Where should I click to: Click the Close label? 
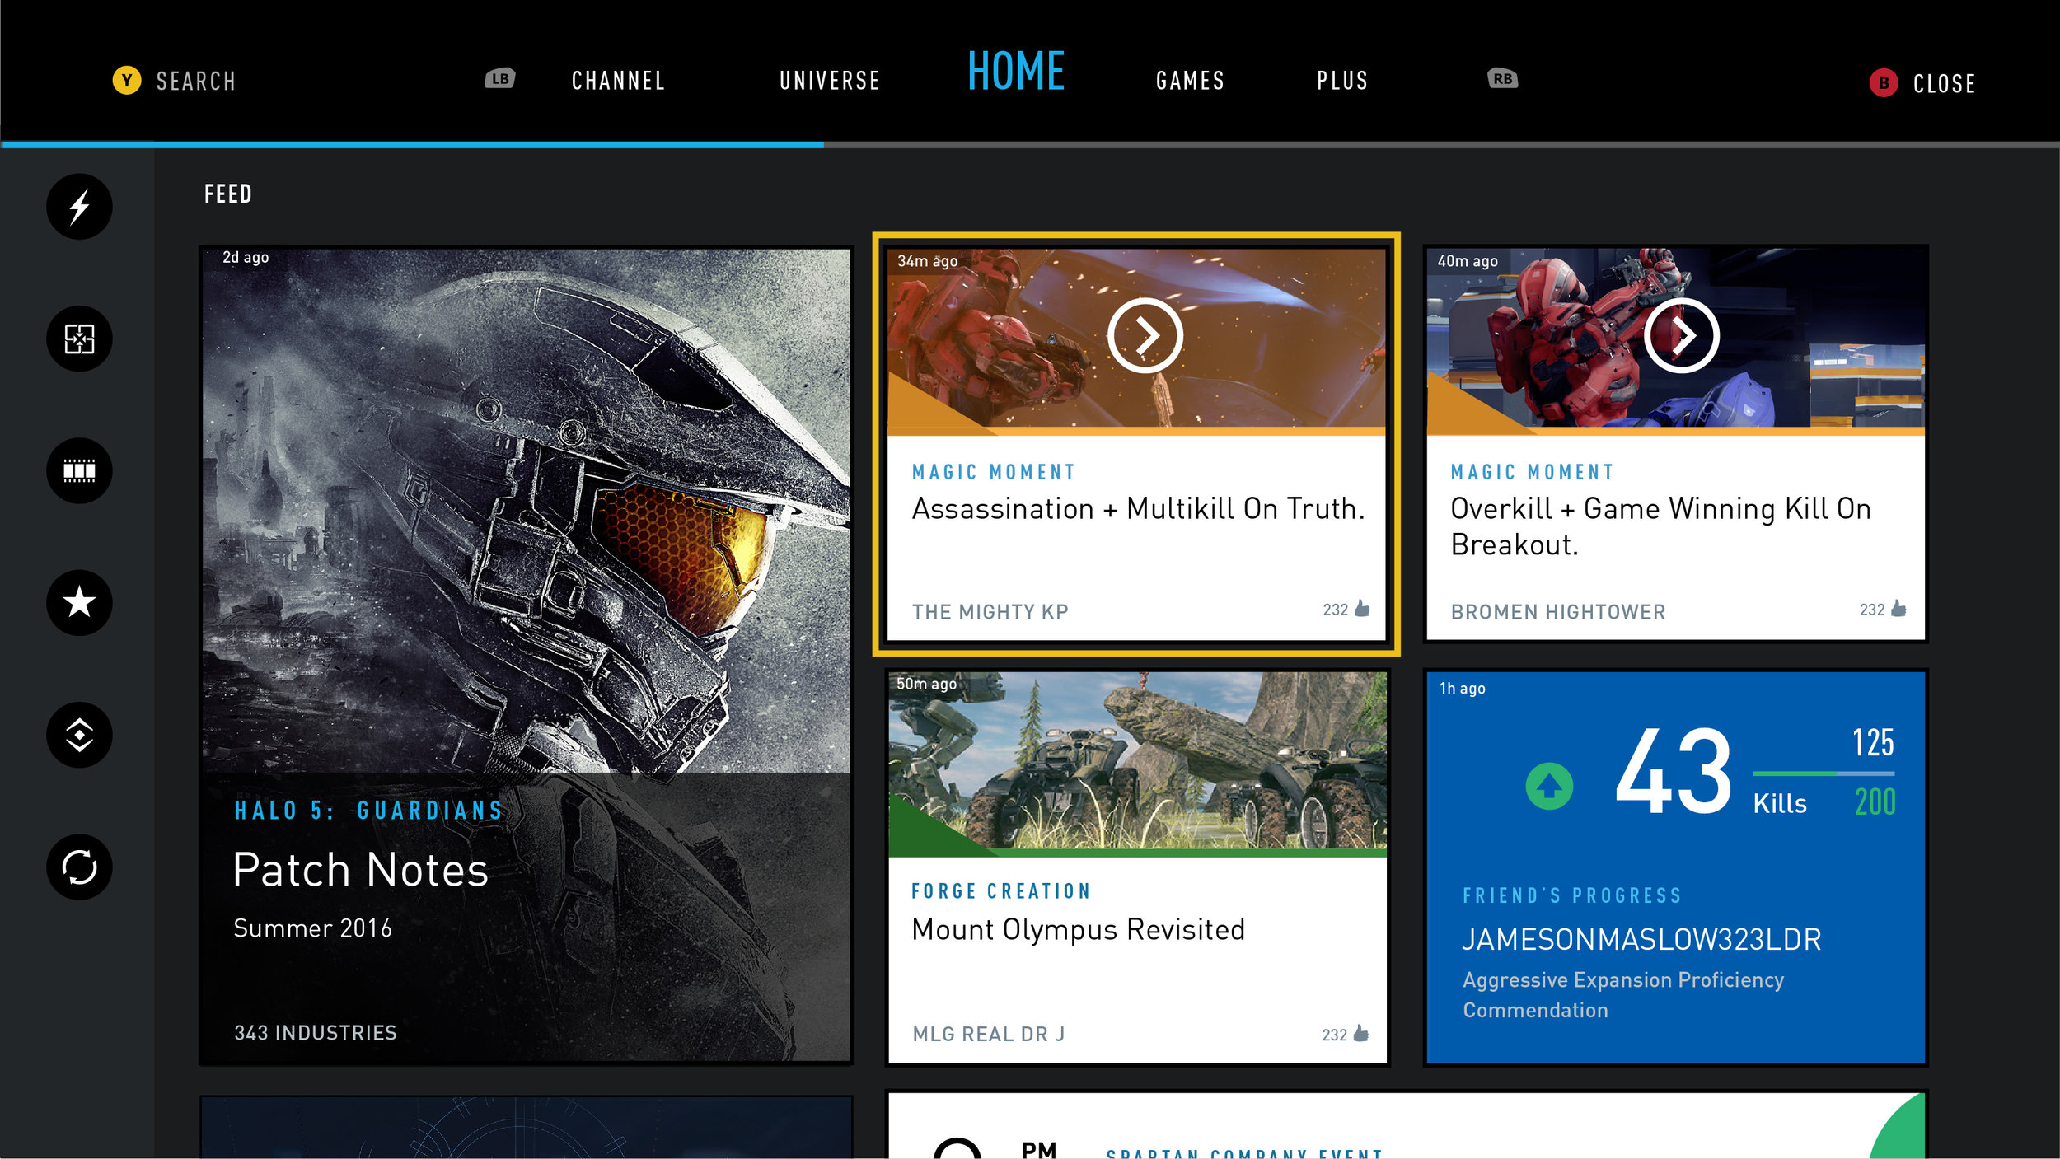point(1945,84)
